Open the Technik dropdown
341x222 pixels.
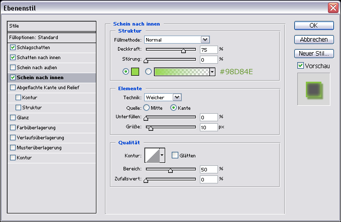pos(177,97)
